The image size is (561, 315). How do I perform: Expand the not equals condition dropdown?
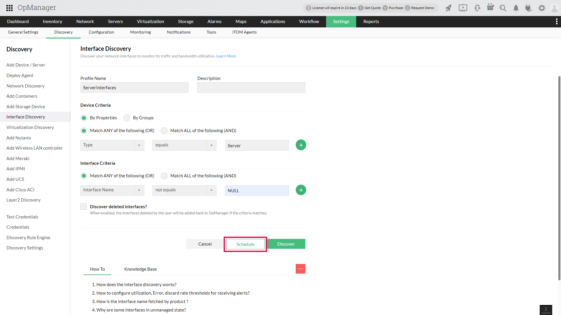tap(184, 190)
